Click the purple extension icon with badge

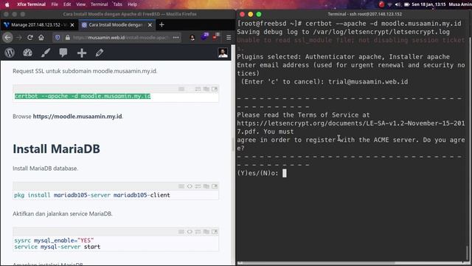(205, 37)
